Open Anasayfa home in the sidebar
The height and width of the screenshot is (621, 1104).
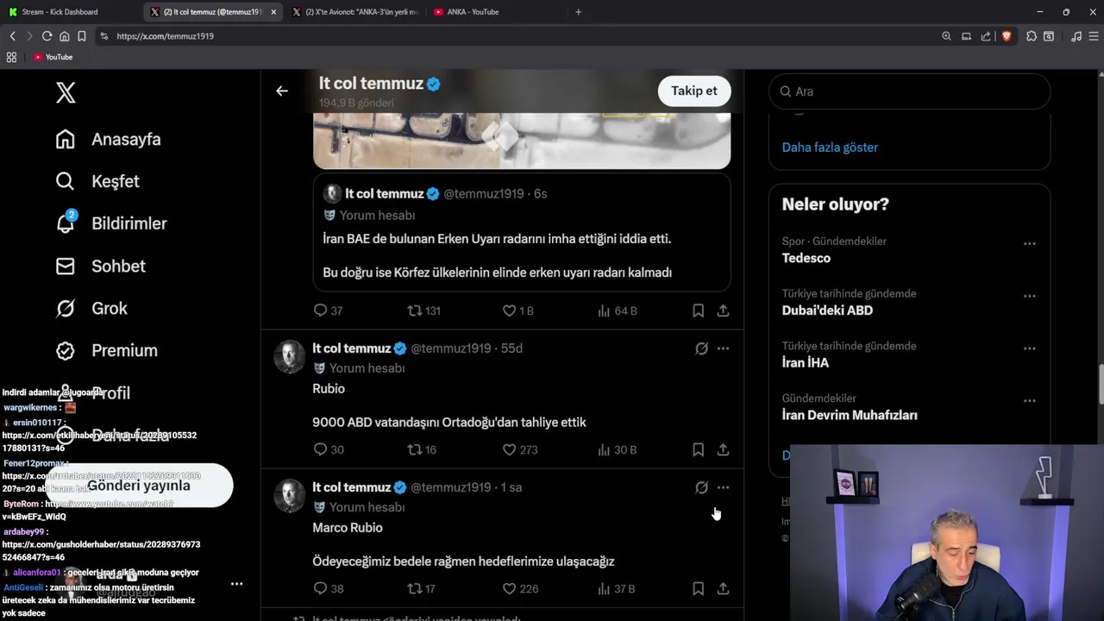tap(109, 139)
